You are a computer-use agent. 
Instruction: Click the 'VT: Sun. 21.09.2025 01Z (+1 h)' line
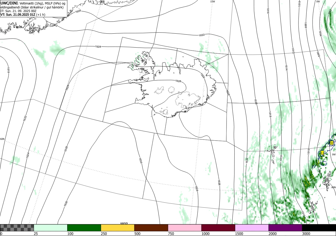(x=23, y=15)
